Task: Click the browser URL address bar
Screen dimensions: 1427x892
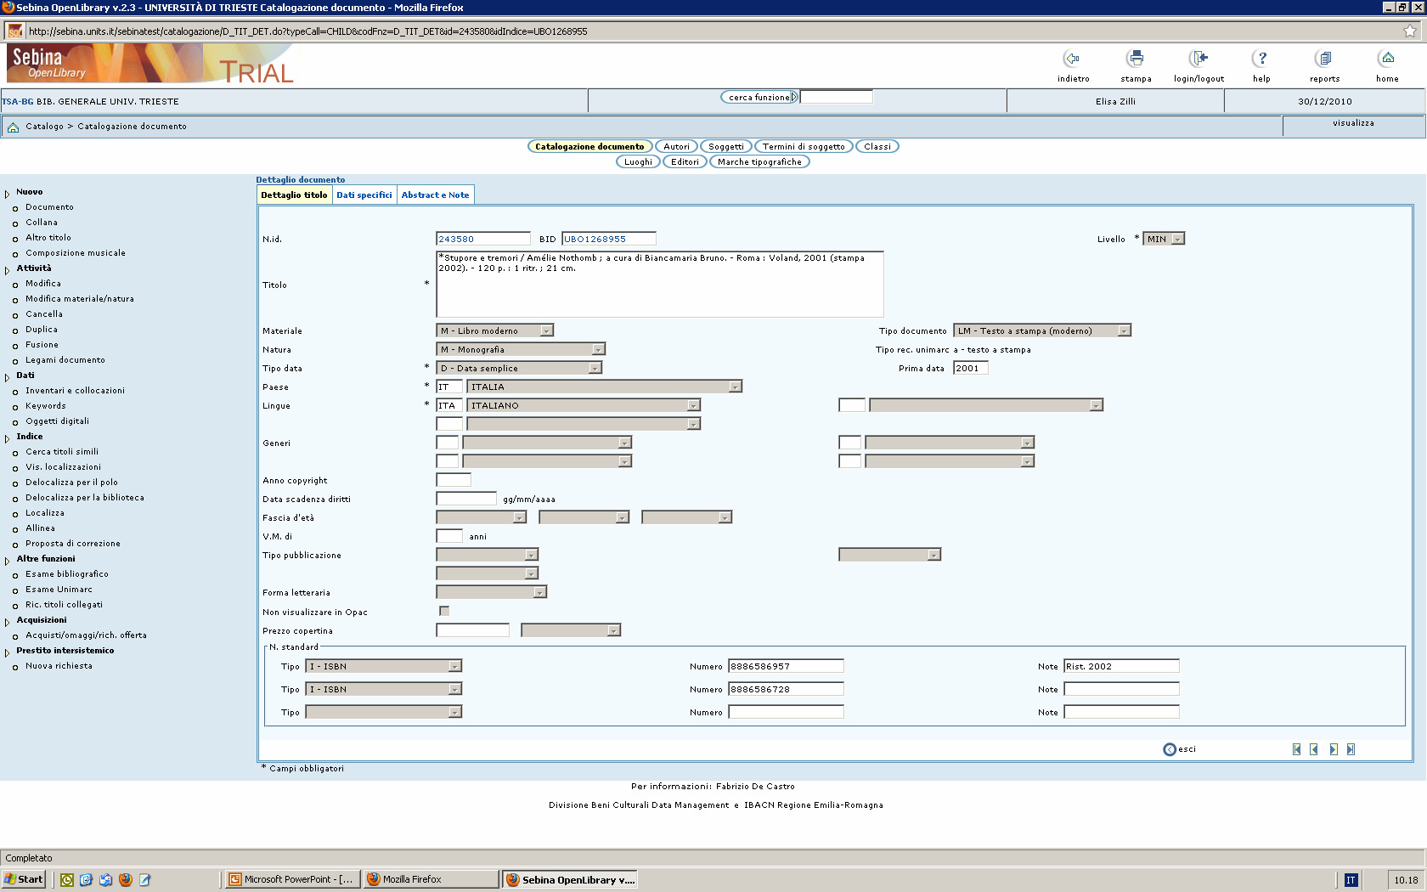Action: point(712,31)
